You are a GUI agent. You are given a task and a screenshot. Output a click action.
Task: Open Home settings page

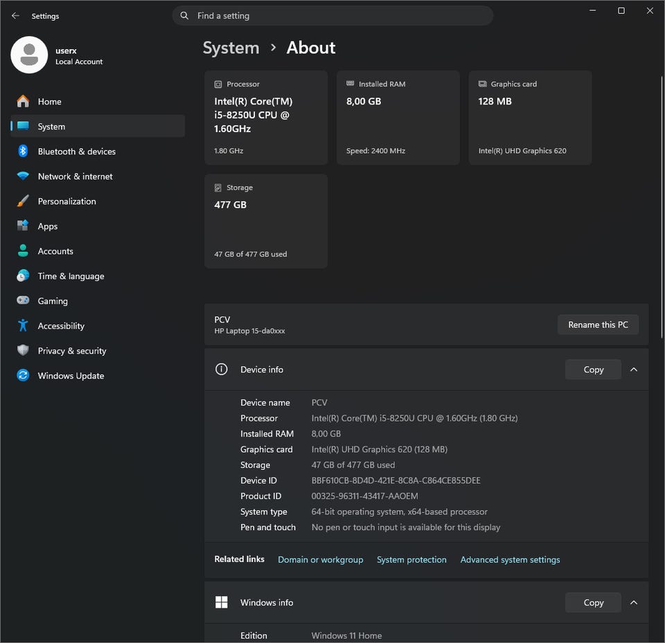98,101
